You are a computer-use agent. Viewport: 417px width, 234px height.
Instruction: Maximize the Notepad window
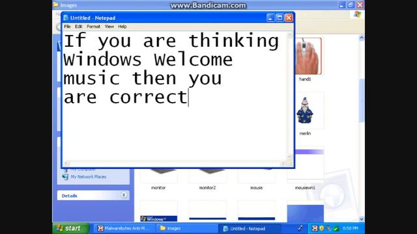pos(280,18)
